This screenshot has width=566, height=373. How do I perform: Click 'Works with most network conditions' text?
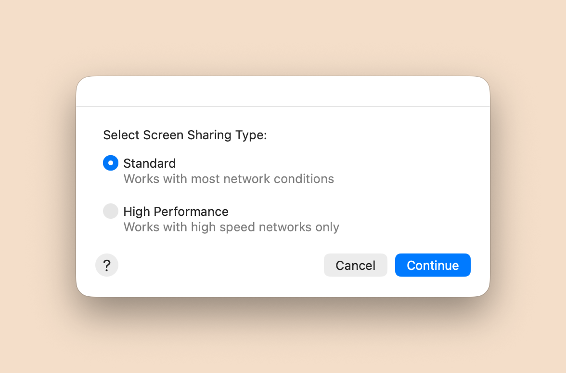click(x=229, y=179)
